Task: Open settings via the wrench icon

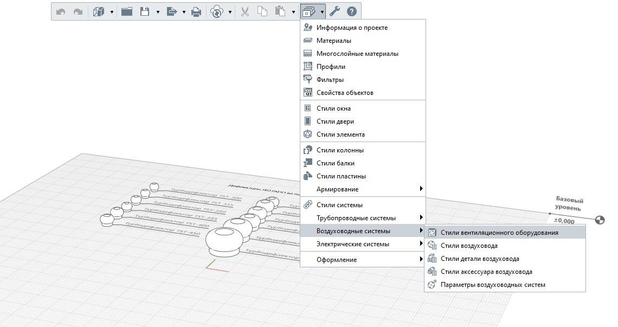Action: tap(335, 11)
